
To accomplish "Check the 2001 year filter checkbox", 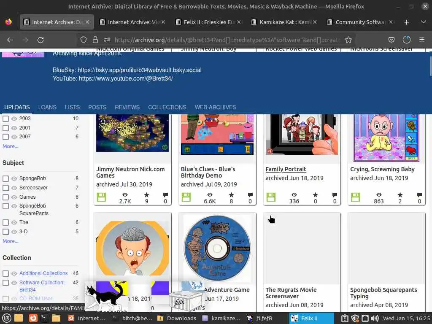I will (5, 128).
